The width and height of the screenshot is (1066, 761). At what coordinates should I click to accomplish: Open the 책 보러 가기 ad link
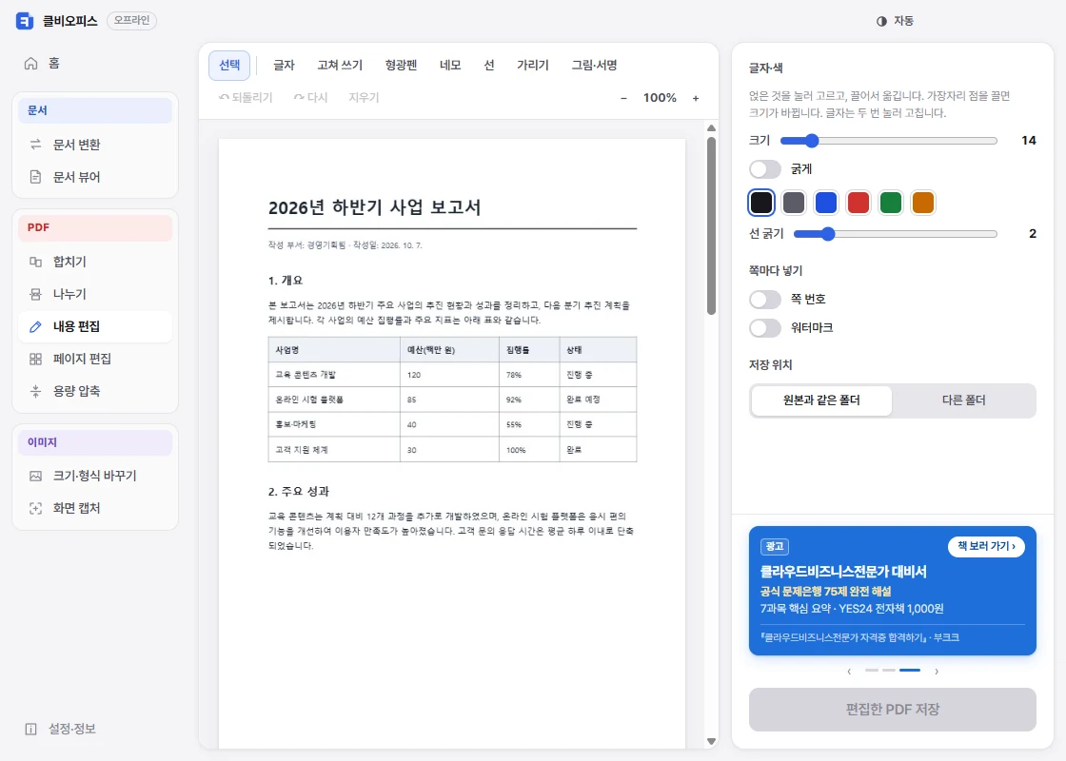pos(986,546)
